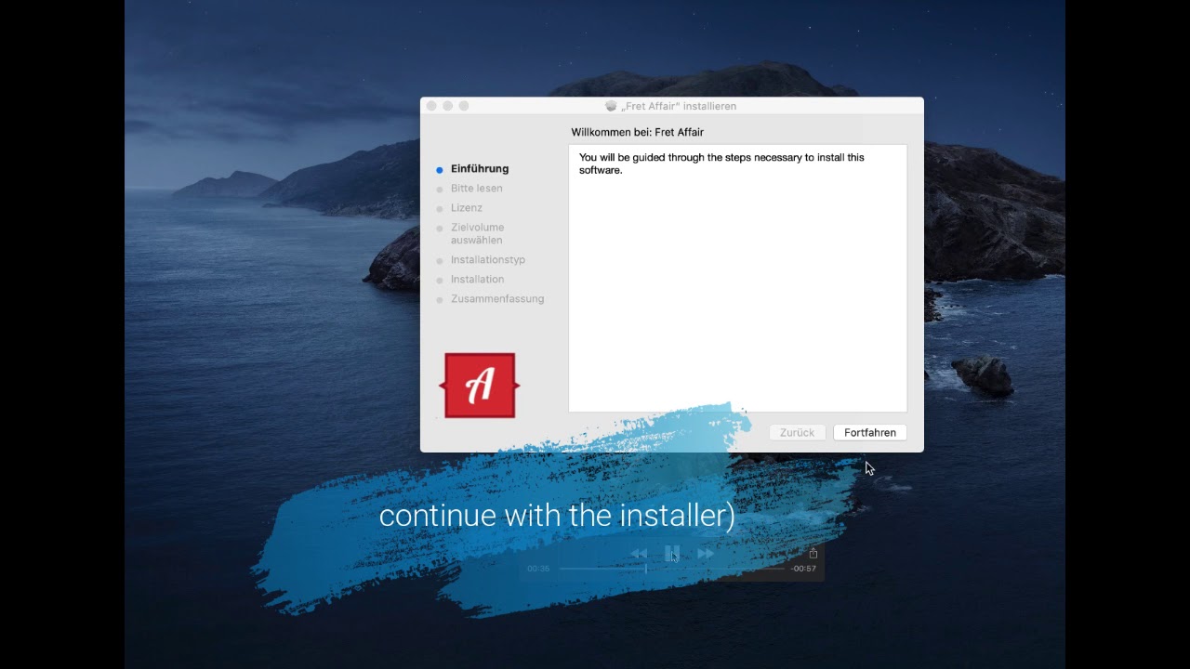Click the elapsed time 00:35 label

click(538, 569)
